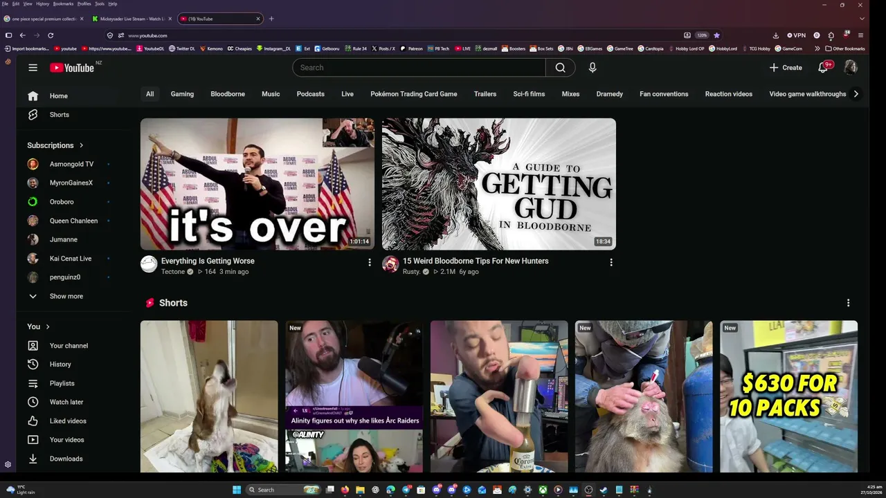
Task: Select the Podcasts category chip
Action: (x=310, y=94)
